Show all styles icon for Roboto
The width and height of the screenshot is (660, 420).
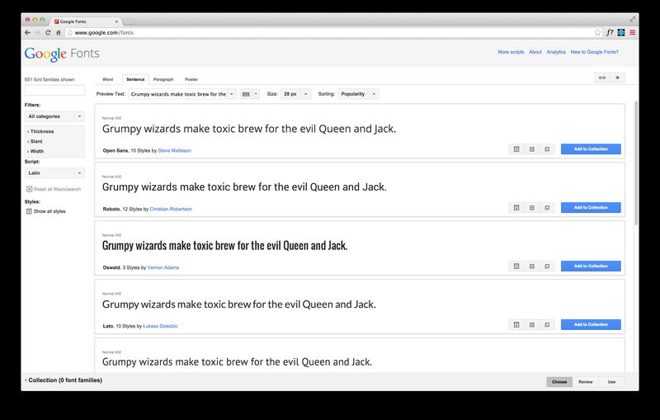[516, 207]
